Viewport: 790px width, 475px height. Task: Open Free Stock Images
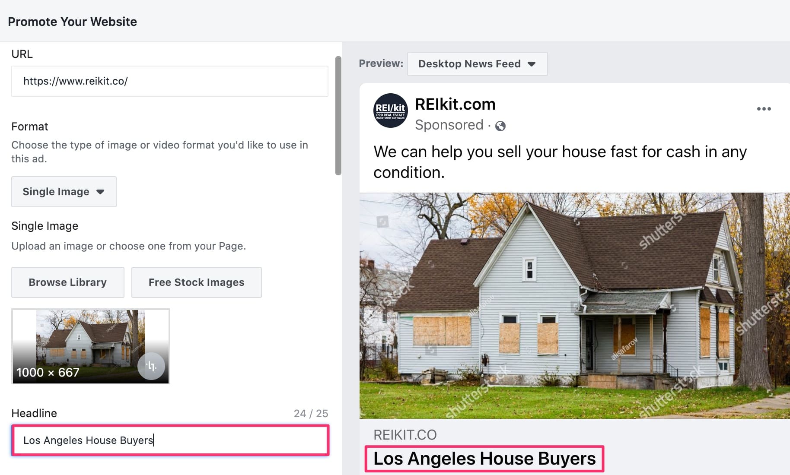[196, 282]
